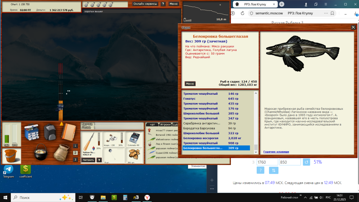Screen dimensions: 359x202
Task: Open the Онлайн сервисы menu
Action: click(x=145, y=4)
